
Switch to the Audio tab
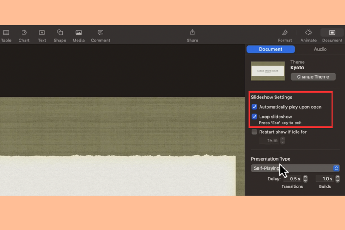pos(320,49)
